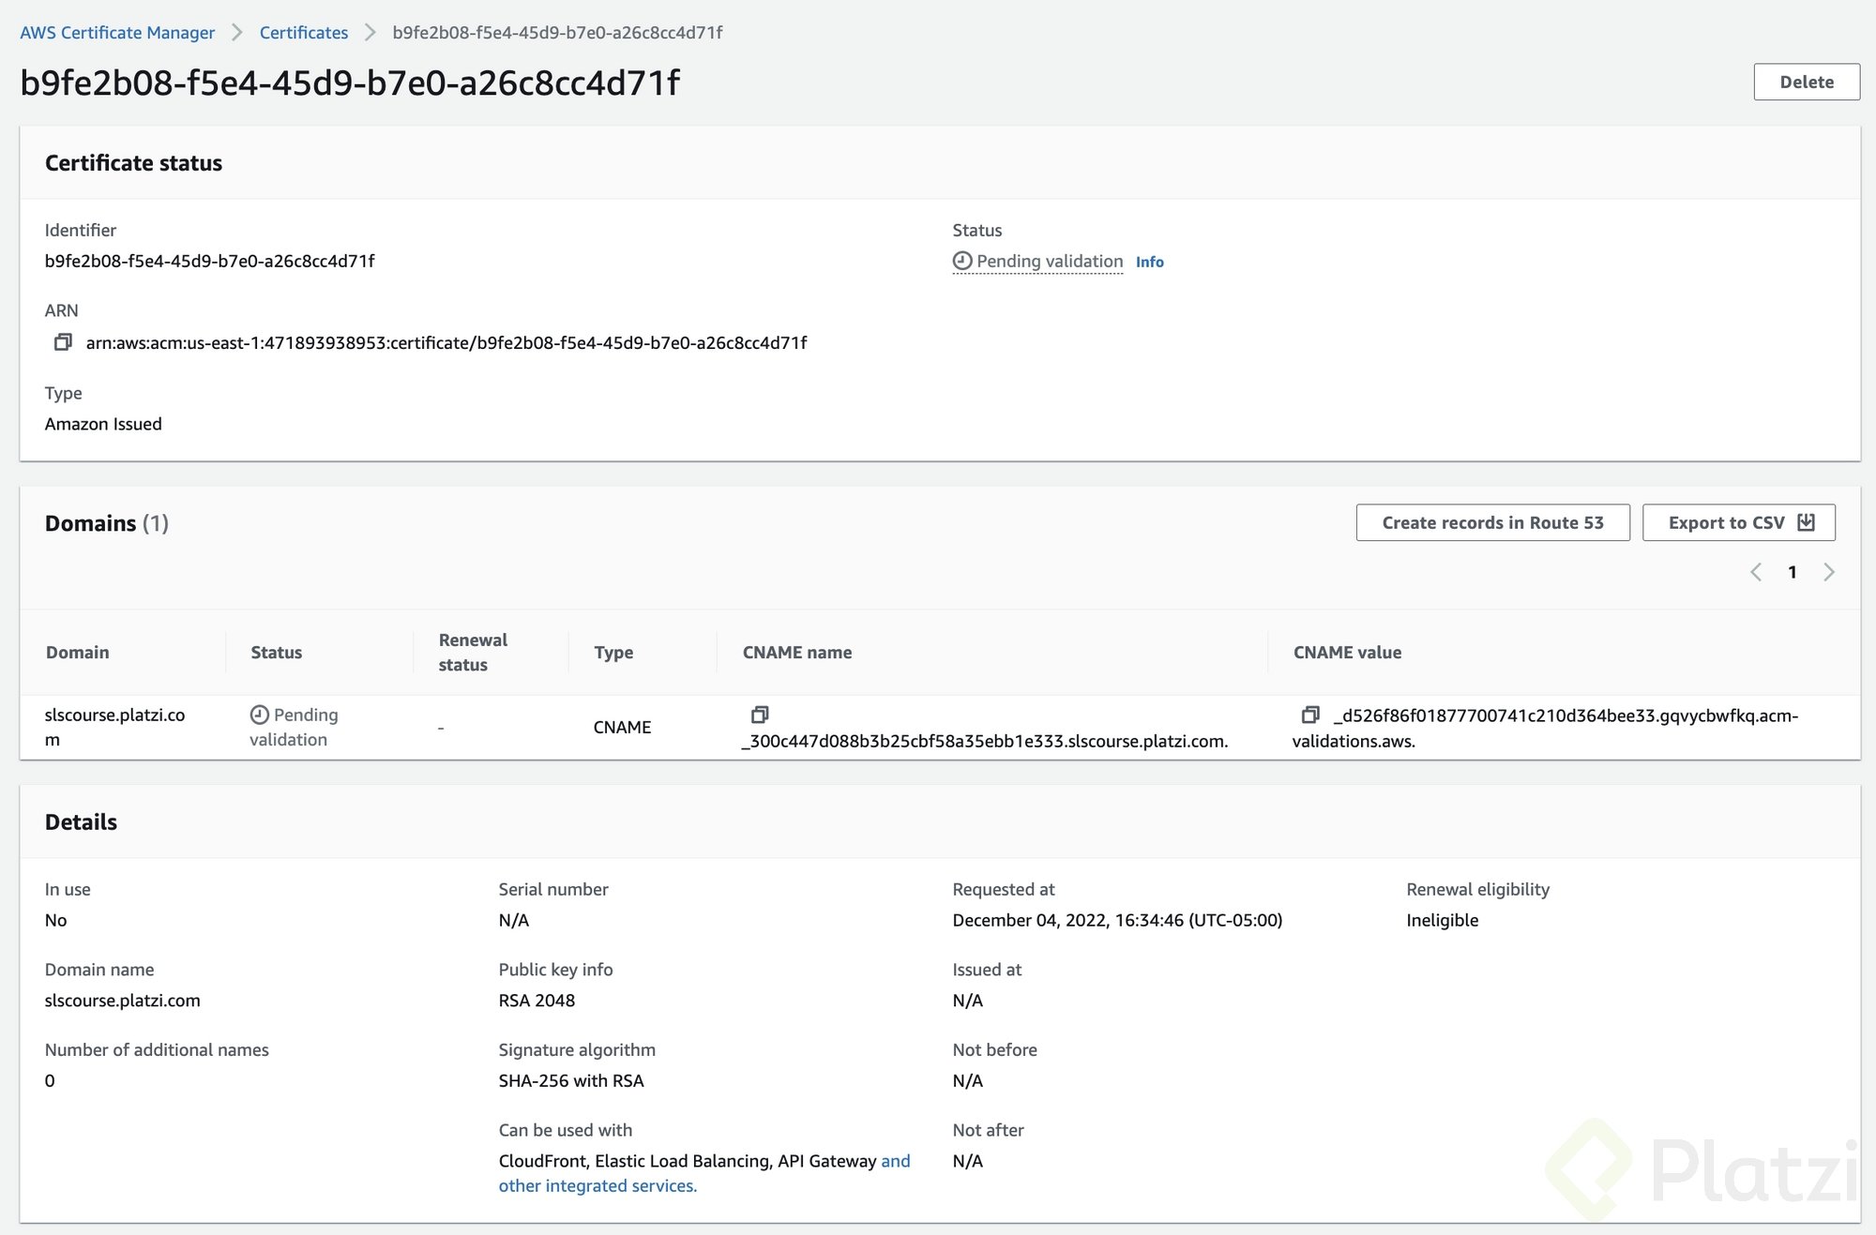Open the Info link beside status

click(x=1149, y=262)
